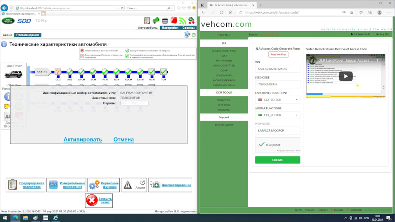The width and height of the screenshot is (395, 222).
Task: Select the Jlr Access Code Edge tab
Action: coord(232,5)
